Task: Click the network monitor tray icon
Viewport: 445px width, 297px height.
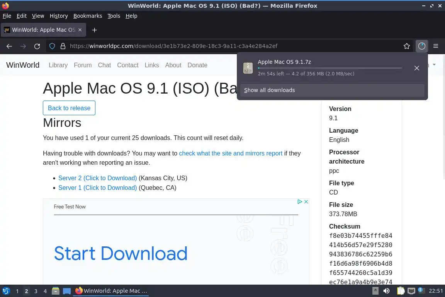Action: 411,291
